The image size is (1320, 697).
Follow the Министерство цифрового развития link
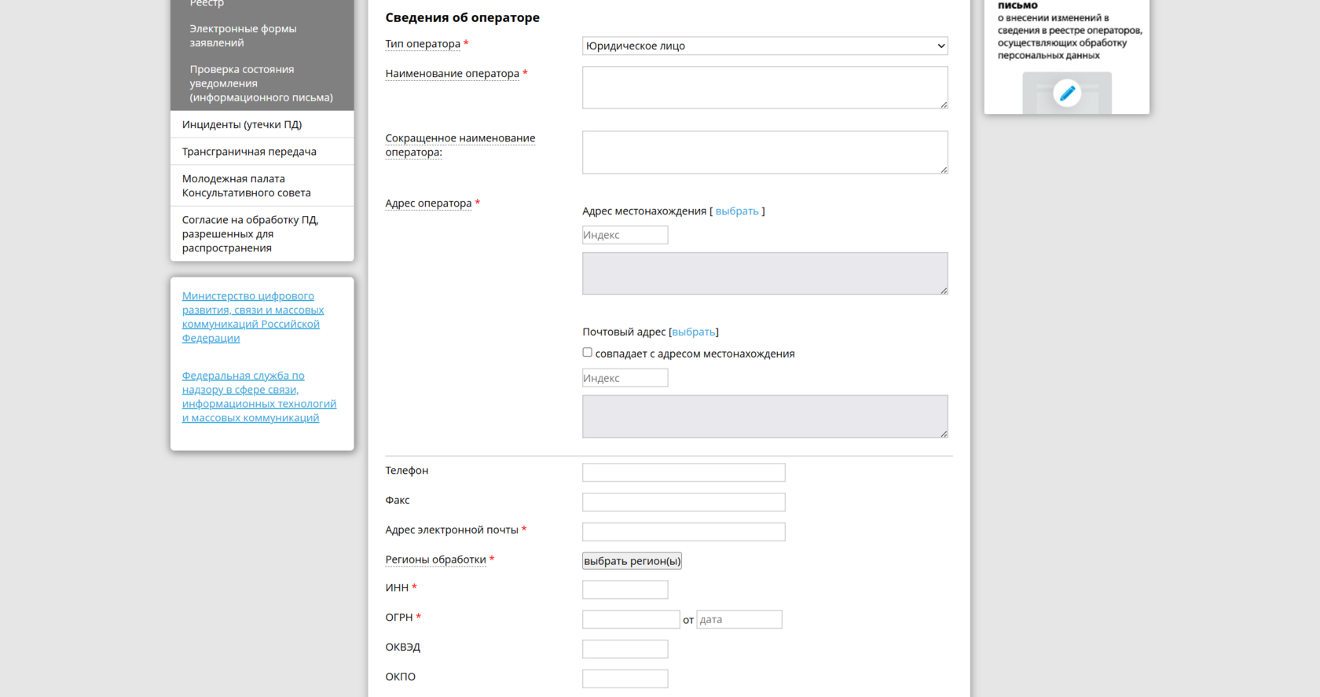pos(253,317)
